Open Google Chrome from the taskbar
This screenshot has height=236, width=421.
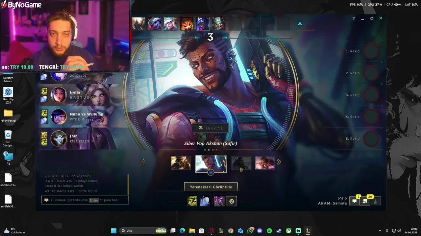[231, 231]
